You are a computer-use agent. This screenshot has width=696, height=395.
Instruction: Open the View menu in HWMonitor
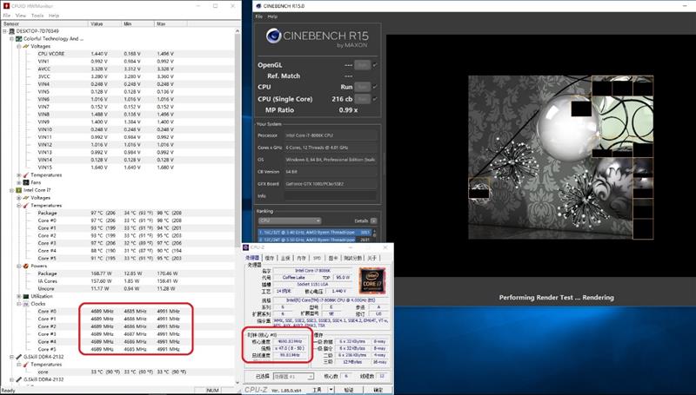pos(20,16)
